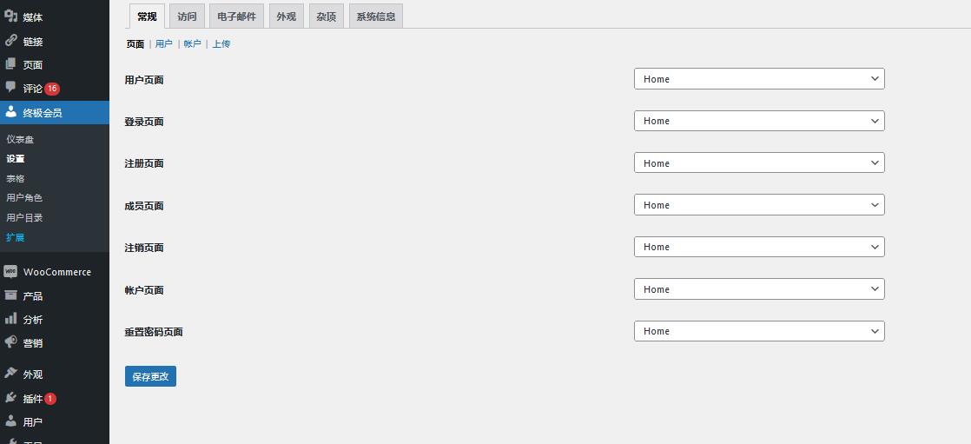Switch to the 电子邮件 tab
971x444 pixels.
point(236,17)
